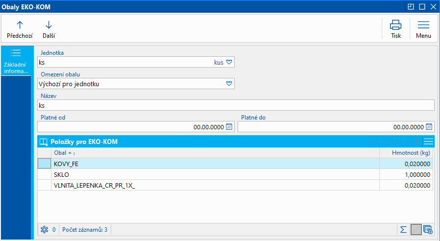Open the Jednotka selection dropdown
Image resolution: width=440 pixels, height=241 pixels.
(229, 62)
